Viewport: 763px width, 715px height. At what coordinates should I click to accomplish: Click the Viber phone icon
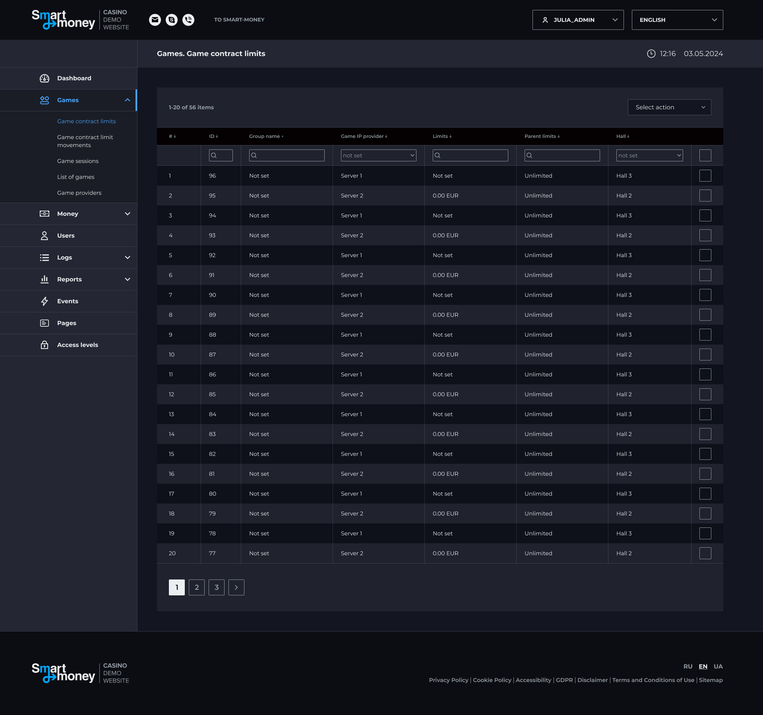click(x=188, y=20)
